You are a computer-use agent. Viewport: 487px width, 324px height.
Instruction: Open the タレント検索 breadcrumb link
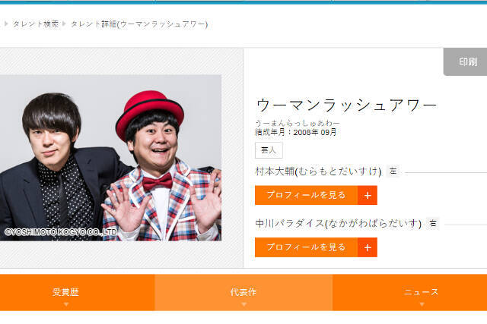click(x=36, y=24)
